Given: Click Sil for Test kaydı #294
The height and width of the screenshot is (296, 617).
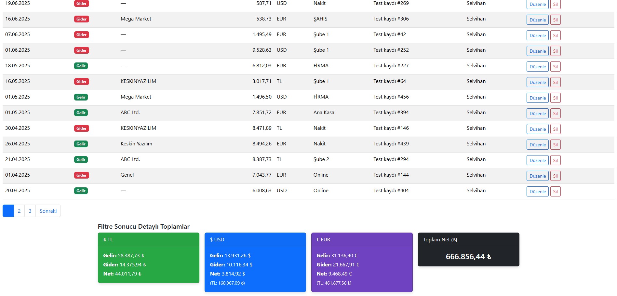Looking at the screenshot, I should [555, 160].
